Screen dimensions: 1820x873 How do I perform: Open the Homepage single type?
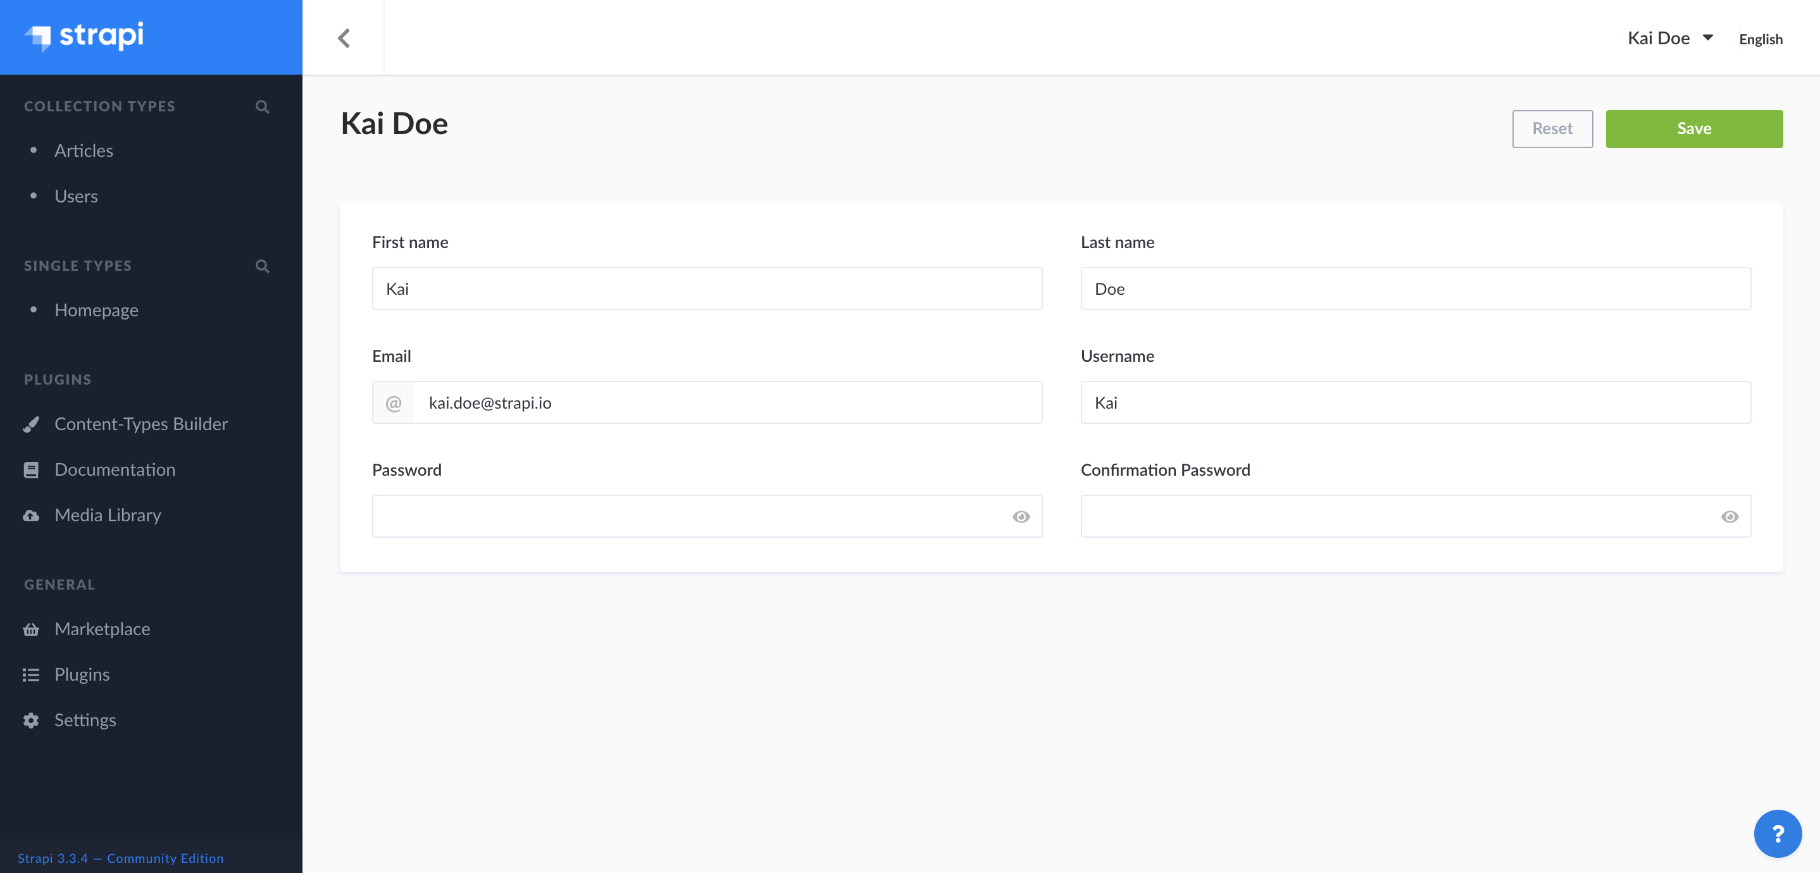tap(96, 309)
